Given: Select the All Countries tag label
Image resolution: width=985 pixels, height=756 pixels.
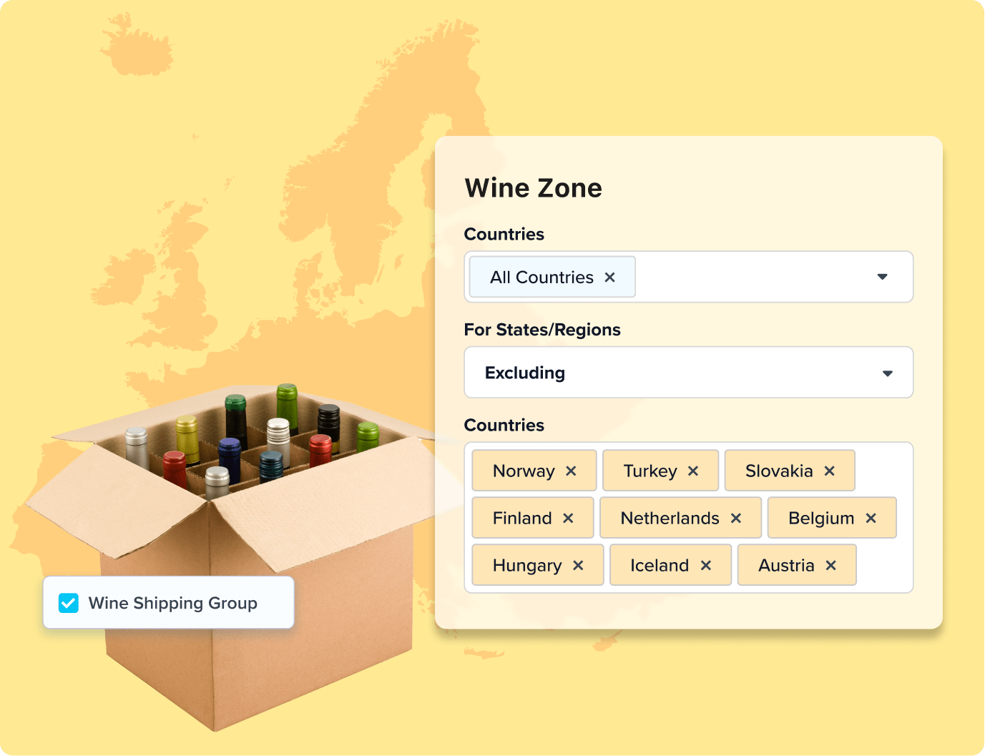Looking at the screenshot, I should click(x=541, y=278).
